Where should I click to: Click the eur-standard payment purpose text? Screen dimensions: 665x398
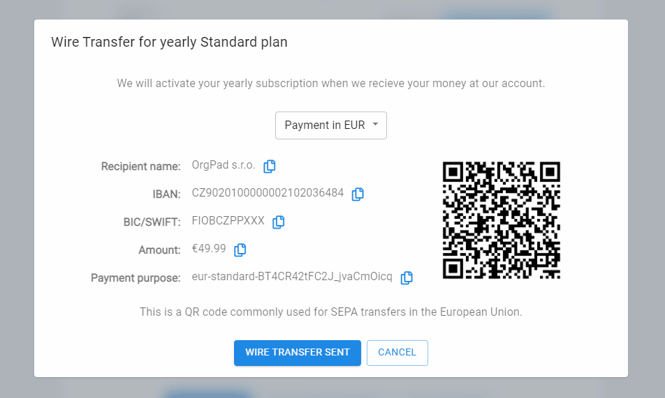(292, 277)
